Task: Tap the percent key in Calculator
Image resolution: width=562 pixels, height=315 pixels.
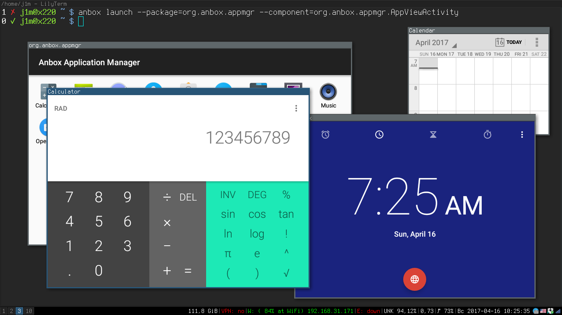Action: [286, 195]
